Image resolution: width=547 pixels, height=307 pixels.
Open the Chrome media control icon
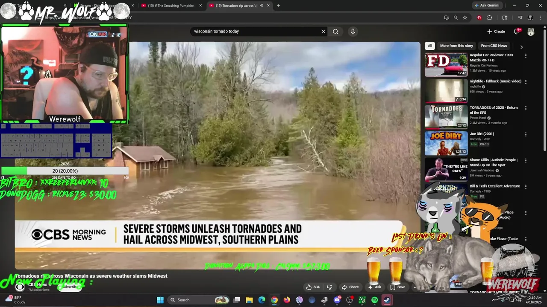(x=520, y=17)
